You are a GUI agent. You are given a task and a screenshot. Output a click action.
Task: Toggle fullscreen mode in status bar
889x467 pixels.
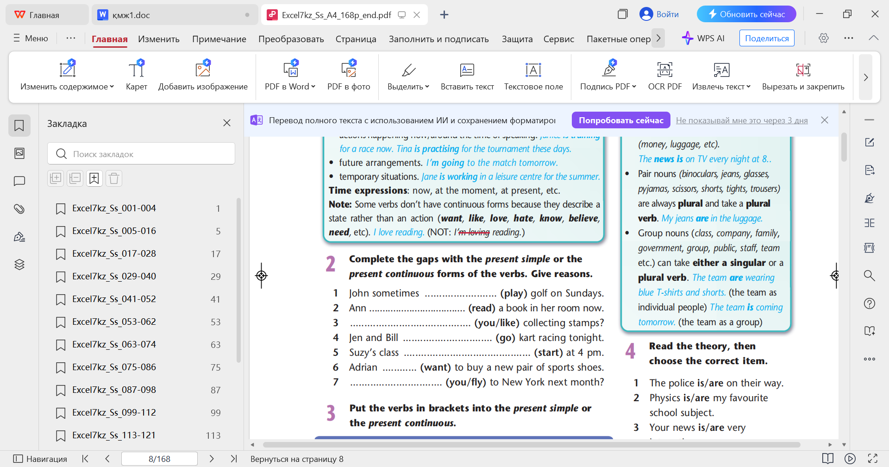point(872,459)
